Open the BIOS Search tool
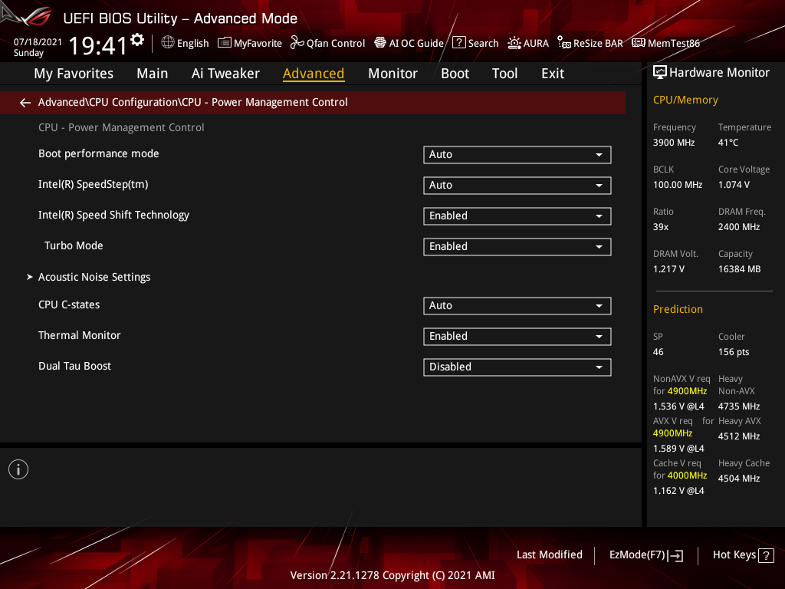 click(475, 43)
